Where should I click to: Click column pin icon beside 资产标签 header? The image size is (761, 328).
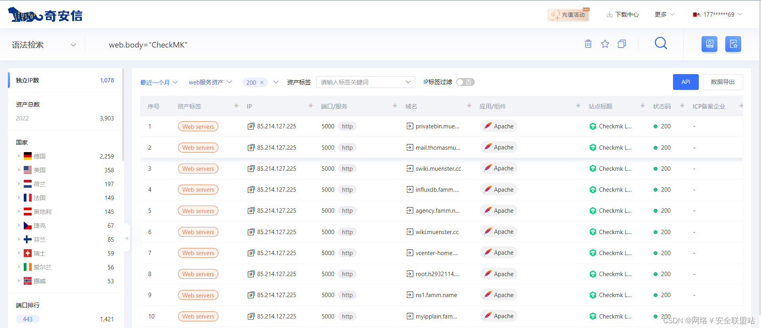pyautogui.click(x=236, y=106)
